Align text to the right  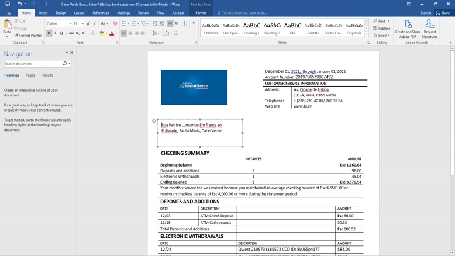coord(136,33)
